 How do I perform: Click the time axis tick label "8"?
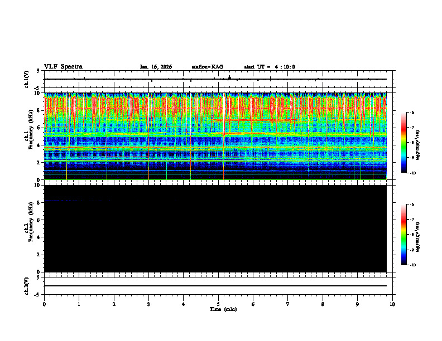pyautogui.click(x=323, y=304)
